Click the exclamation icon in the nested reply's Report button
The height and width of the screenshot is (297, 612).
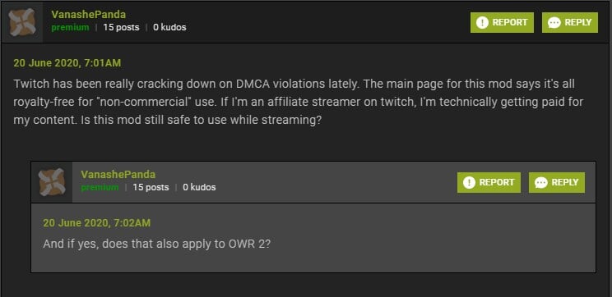pyautogui.click(x=469, y=183)
